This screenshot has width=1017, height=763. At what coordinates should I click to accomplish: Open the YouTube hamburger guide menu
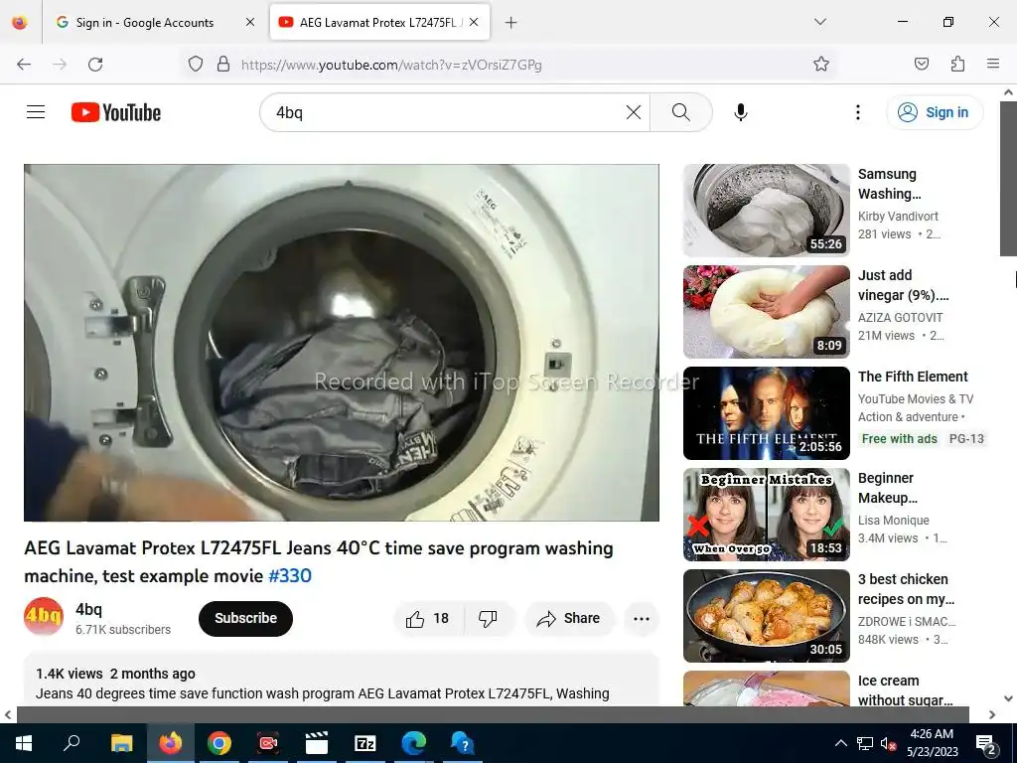tap(36, 112)
